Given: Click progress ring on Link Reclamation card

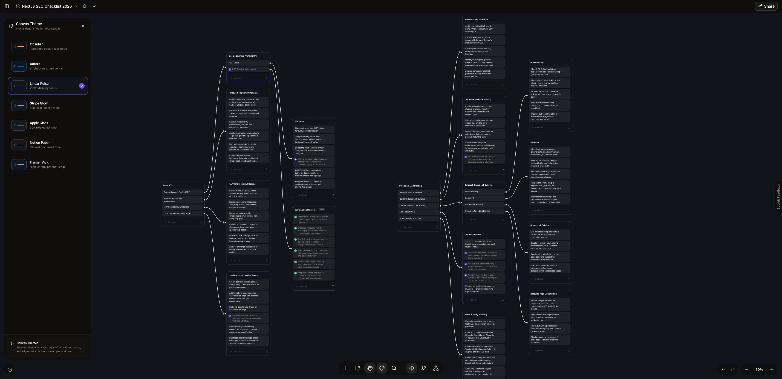Looking at the screenshot, I should 503,300.
